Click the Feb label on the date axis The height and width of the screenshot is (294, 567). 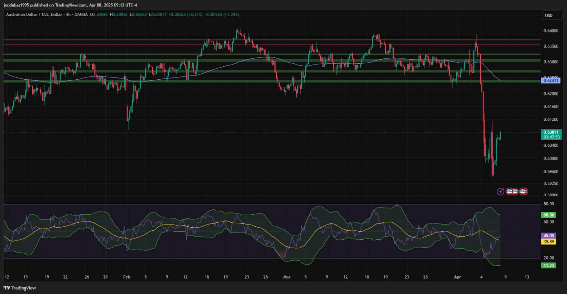click(x=127, y=277)
